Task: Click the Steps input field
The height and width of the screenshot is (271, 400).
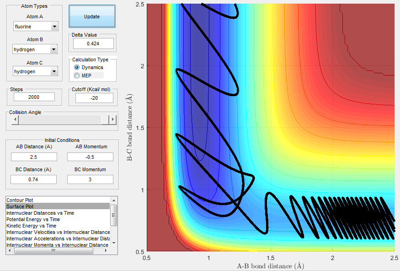Action: coord(34,97)
